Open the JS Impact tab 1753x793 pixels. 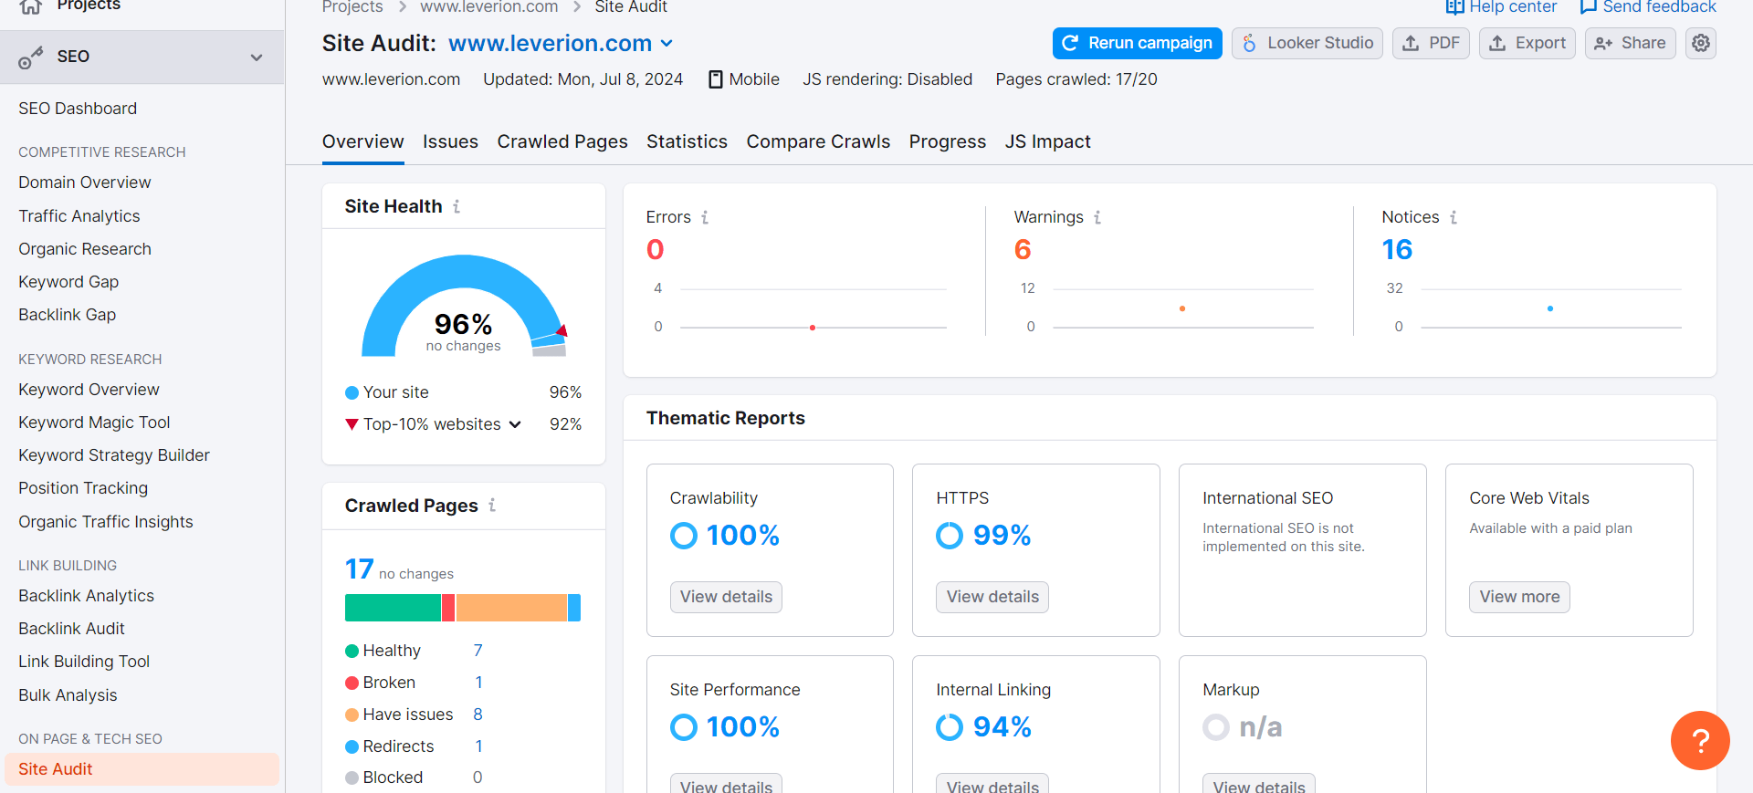pyautogui.click(x=1047, y=141)
